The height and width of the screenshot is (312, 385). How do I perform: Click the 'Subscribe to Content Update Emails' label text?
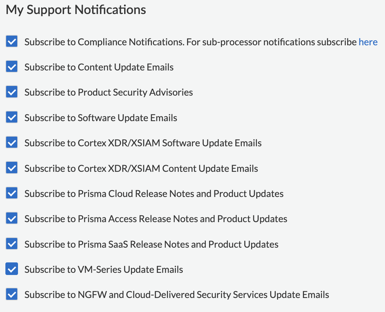click(99, 67)
